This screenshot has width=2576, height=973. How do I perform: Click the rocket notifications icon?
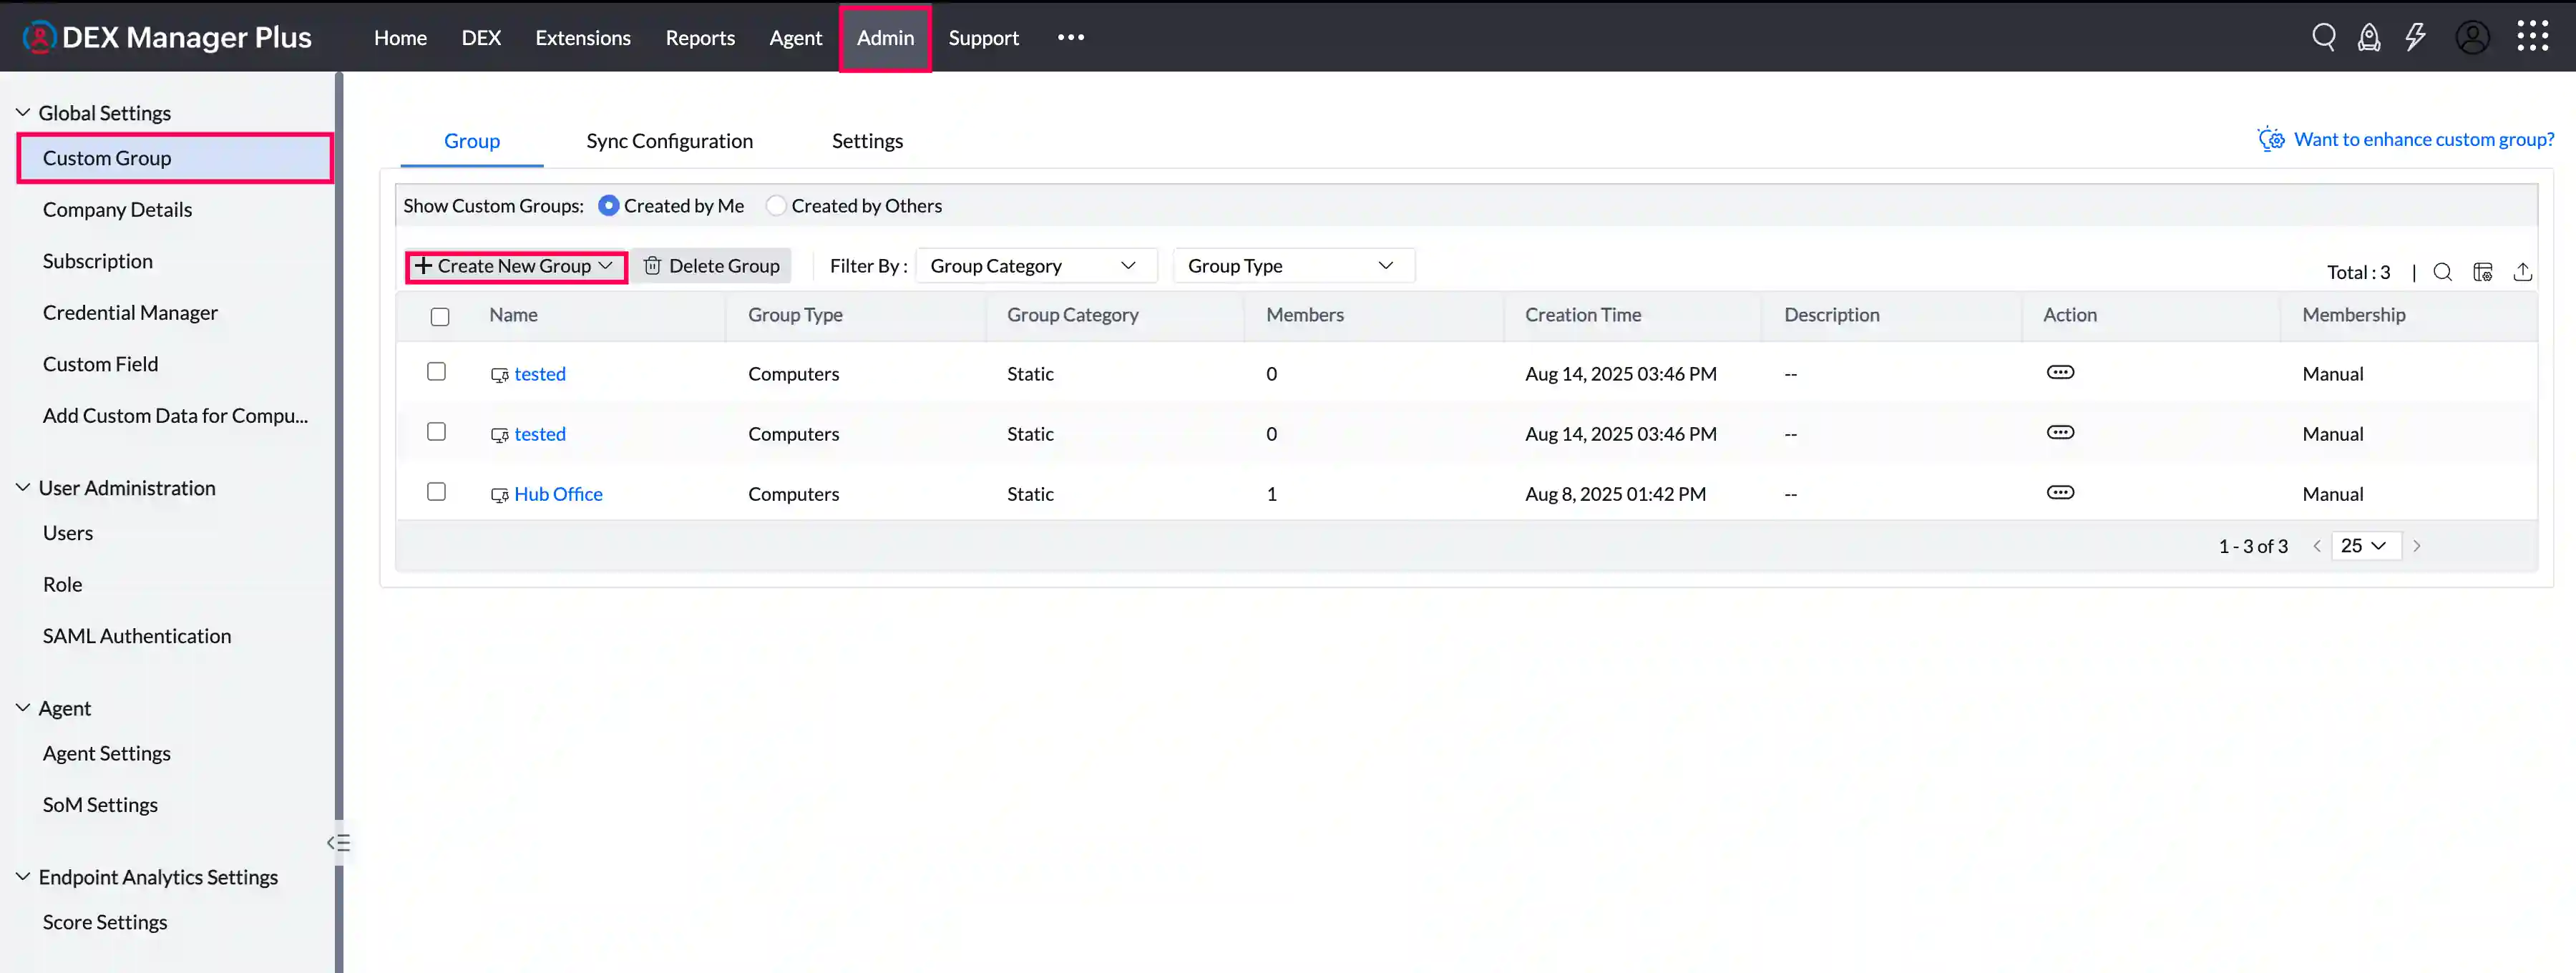2370,37
